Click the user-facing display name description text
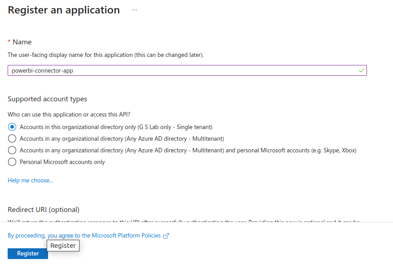This screenshot has height=268, width=393. point(106,55)
